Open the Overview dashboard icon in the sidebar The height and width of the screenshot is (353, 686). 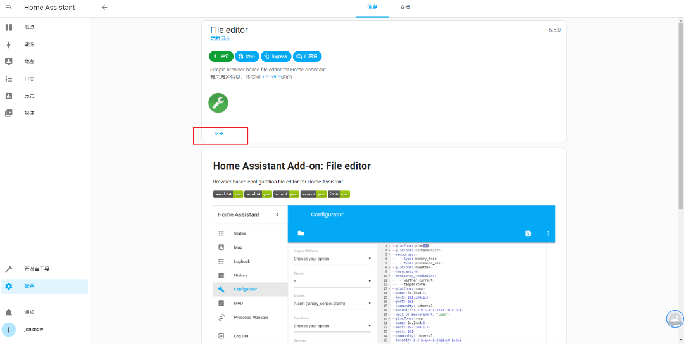click(9, 27)
